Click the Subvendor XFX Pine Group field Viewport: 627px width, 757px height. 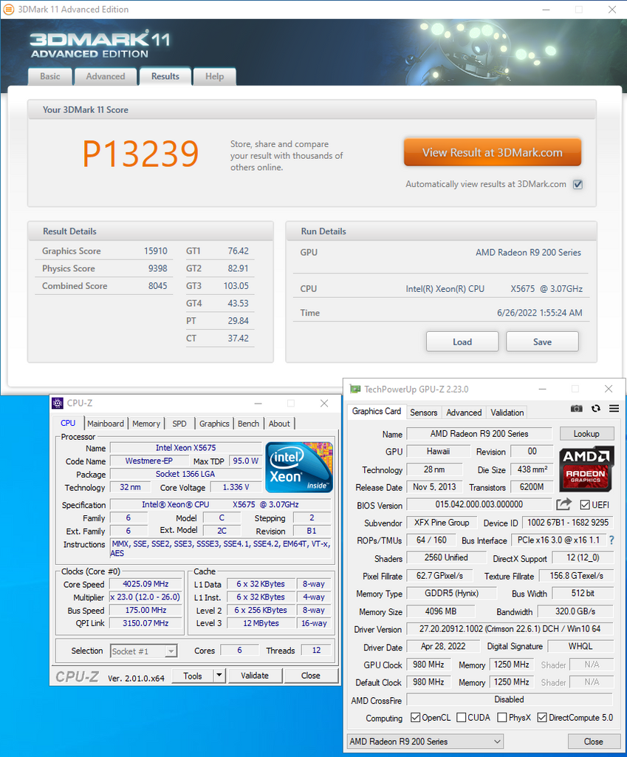[442, 523]
